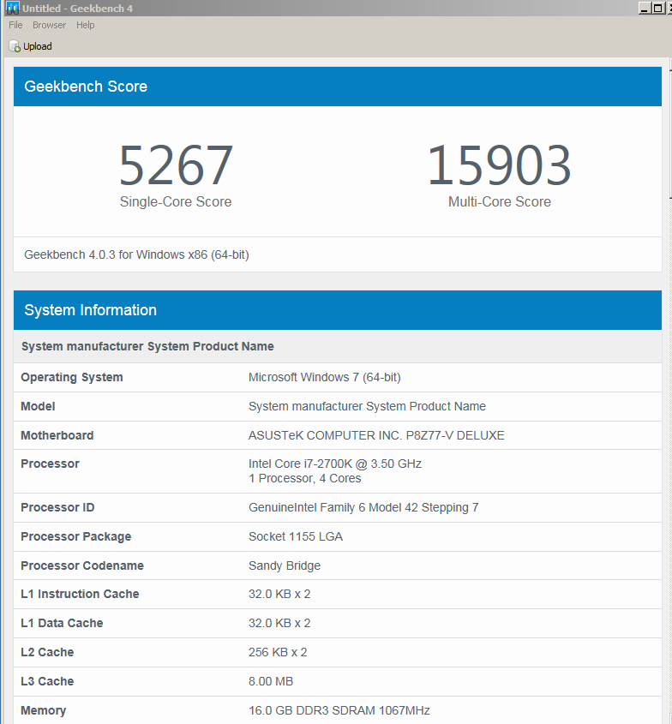Click the Model row label
Image resolution: width=672 pixels, height=724 pixels.
[x=38, y=406]
